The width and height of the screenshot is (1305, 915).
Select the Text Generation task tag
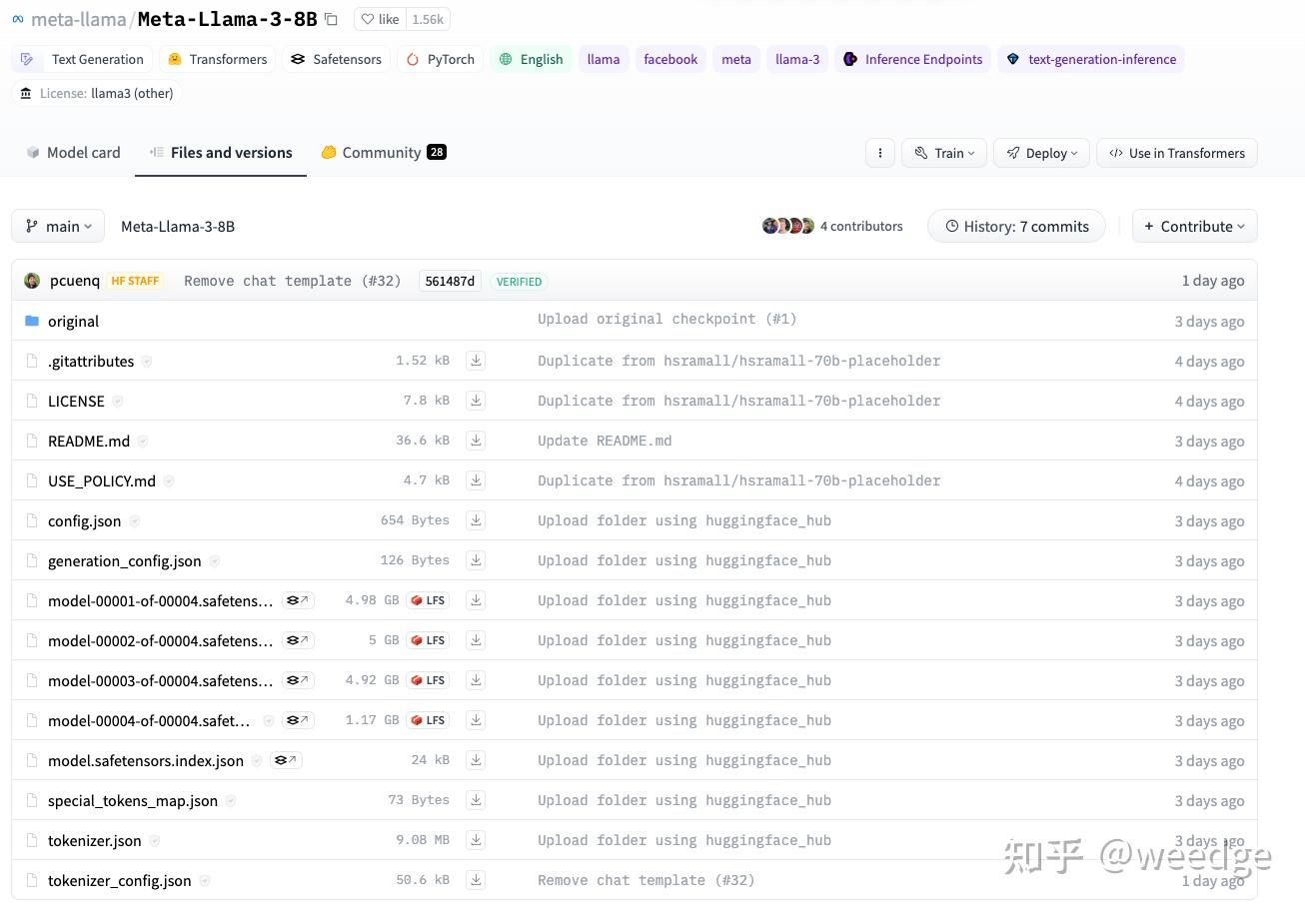(86, 59)
